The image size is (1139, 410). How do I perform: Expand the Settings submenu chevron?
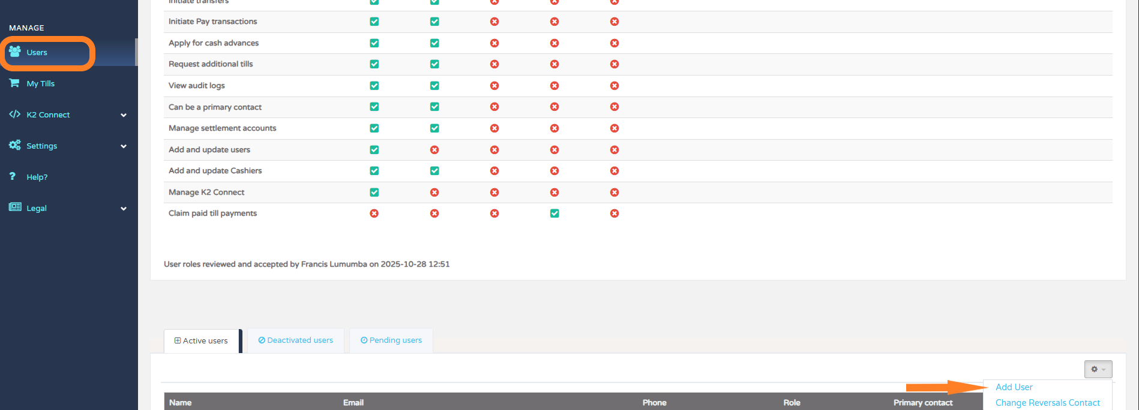[x=124, y=146]
